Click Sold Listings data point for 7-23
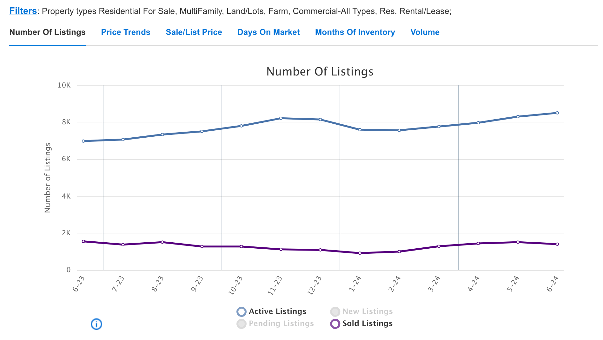This screenshot has height=340, width=603. pos(123,245)
